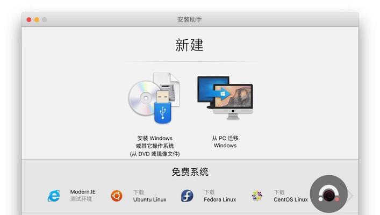The height and width of the screenshot is (215, 380).
Task: Close the window with red button
Action: click(29, 20)
